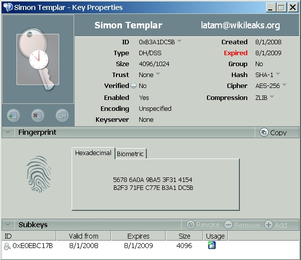Click the subkey Expires date 8/1/2009
This screenshot has height=260, width=301.
tap(138, 246)
